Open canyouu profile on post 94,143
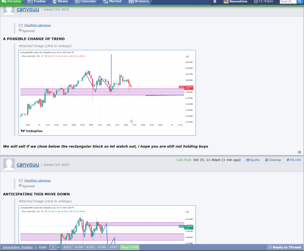304x251 pixels. (x=28, y=164)
